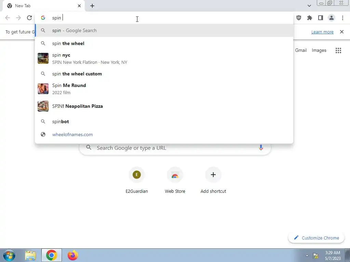
Task: Open the Images link
Action: click(x=319, y=50)
